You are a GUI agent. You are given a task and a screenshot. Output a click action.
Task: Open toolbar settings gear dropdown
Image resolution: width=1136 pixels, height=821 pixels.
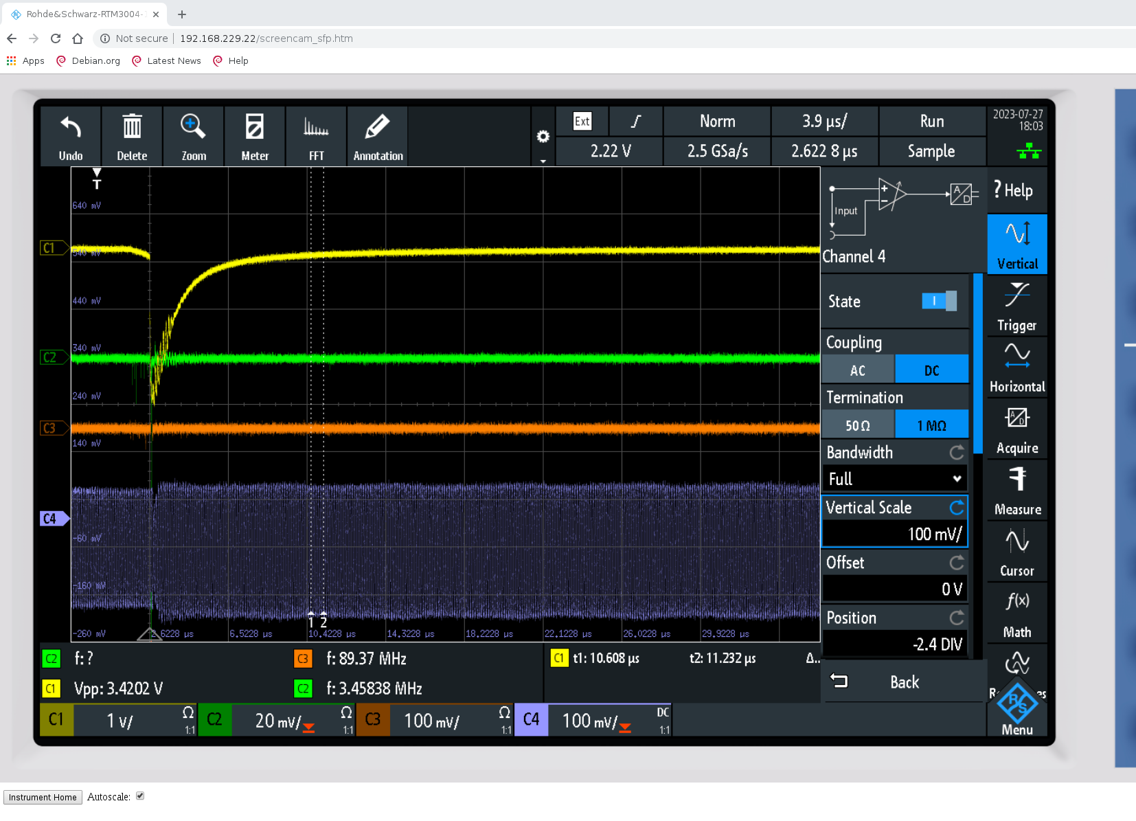[x=543, y=137]
